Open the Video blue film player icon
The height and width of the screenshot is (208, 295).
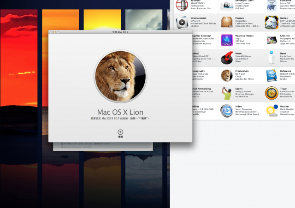tap(227, 111)
